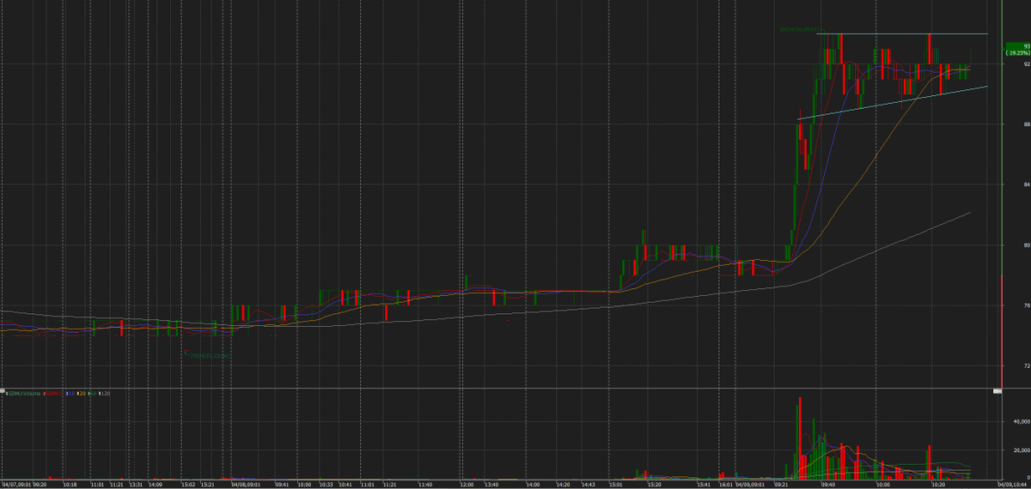The height and width of the screenshot is (489, 1031).
Task: Click the 04/07,09:01 time axis label
Action: click(16, 485)
